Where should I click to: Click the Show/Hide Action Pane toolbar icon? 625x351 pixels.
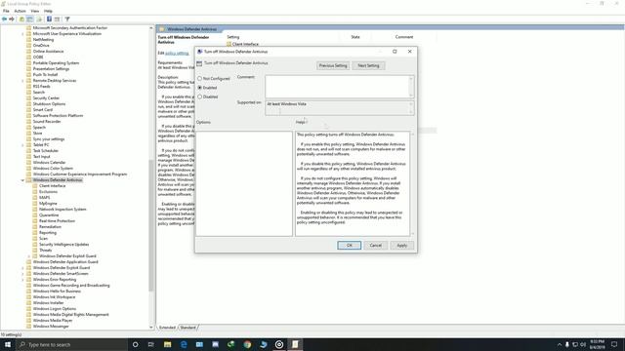tap(57, 19)
